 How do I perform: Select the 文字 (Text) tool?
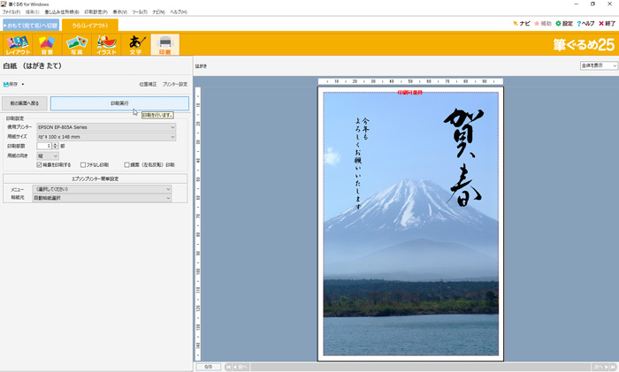click(x=136, y=44)
